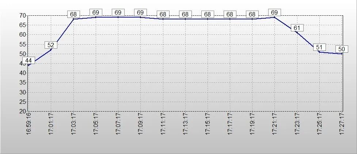Select the 60 tick label on the y-axis

coord(23,35)
